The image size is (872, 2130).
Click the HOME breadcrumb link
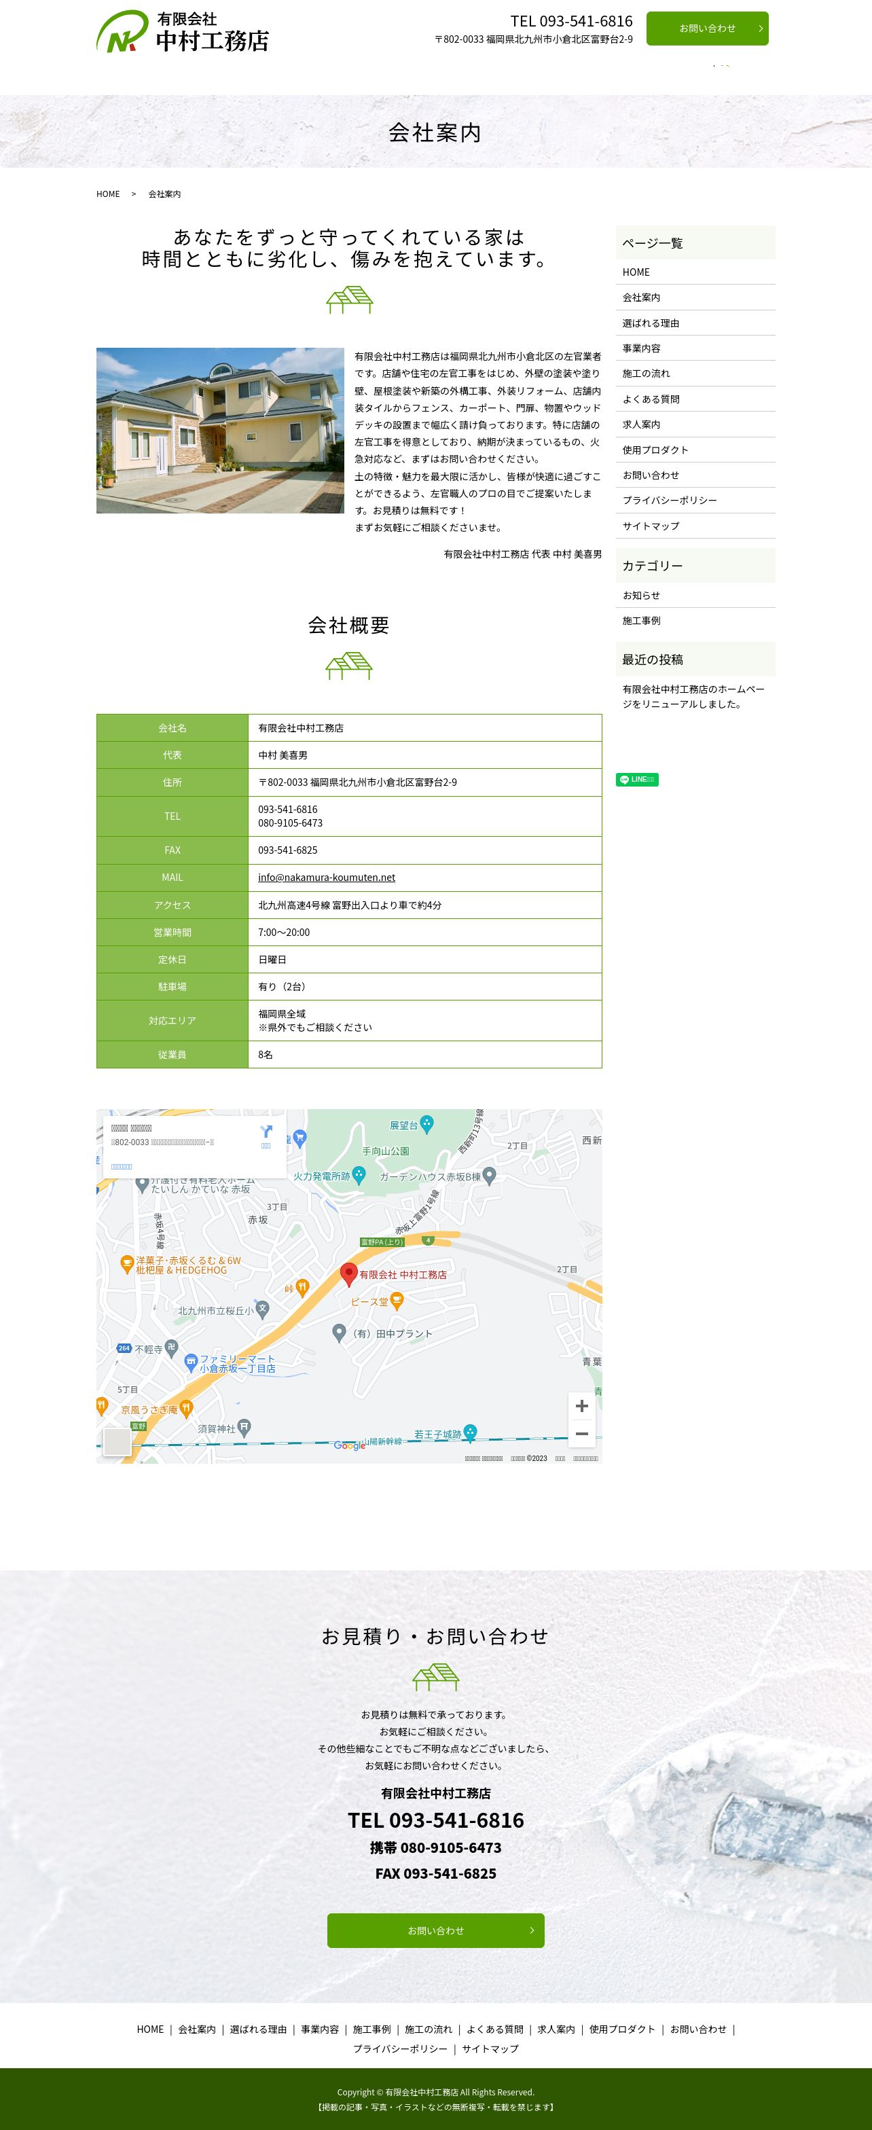[x=108, y=194]
